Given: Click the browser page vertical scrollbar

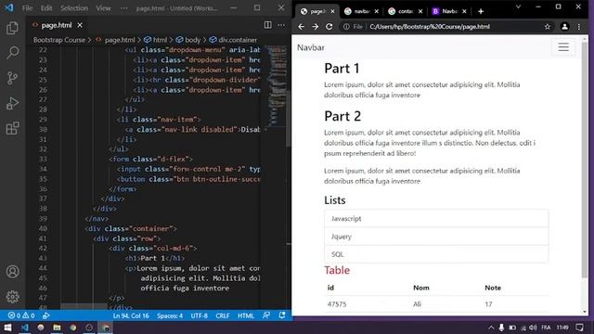Looking at the screenshot, I should pyautogui.click(x=585, y=159).
